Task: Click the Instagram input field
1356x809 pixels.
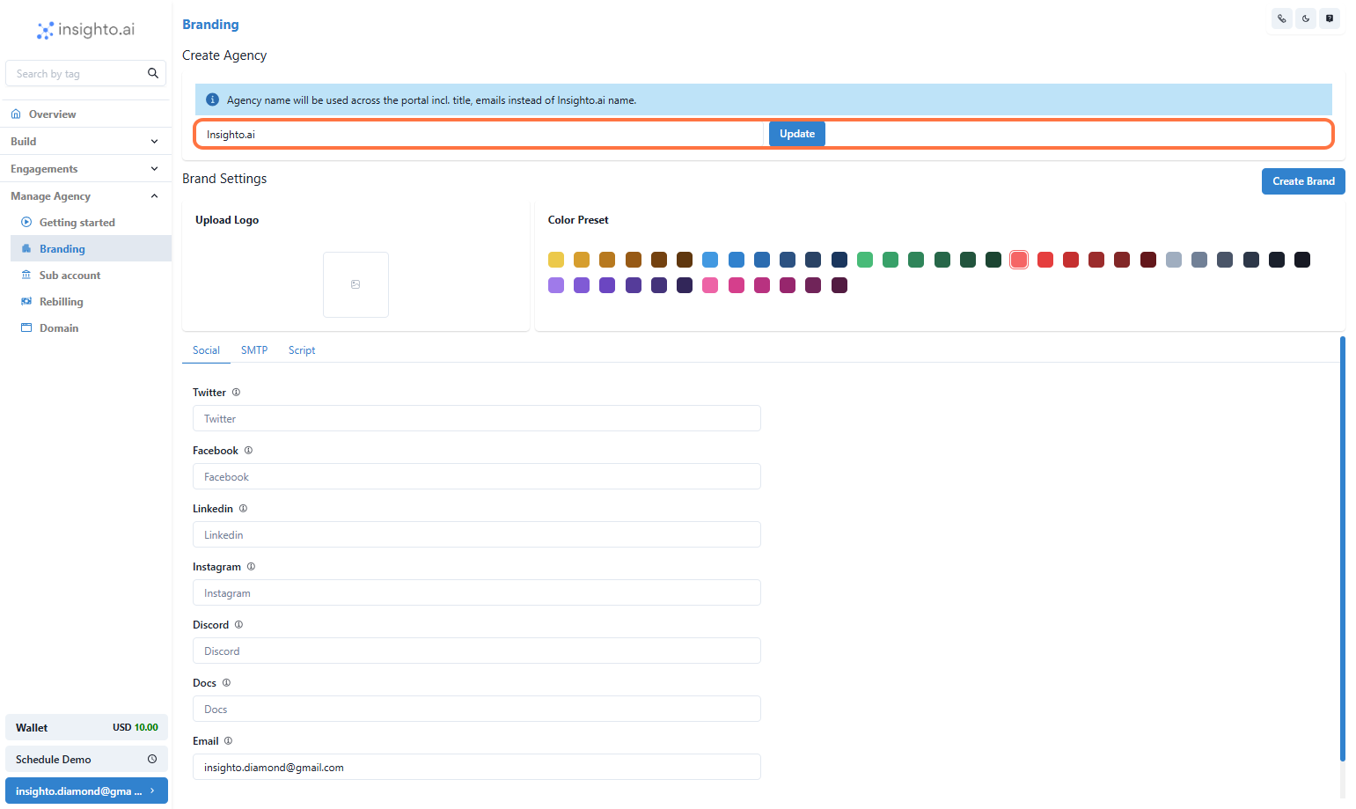Action: [x=477, y=592]
